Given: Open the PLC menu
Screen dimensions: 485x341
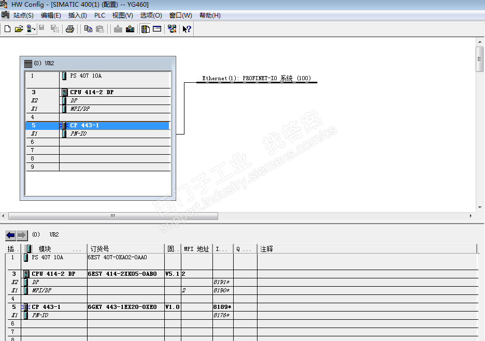Looking at the screenshot, I should (99, 15).
